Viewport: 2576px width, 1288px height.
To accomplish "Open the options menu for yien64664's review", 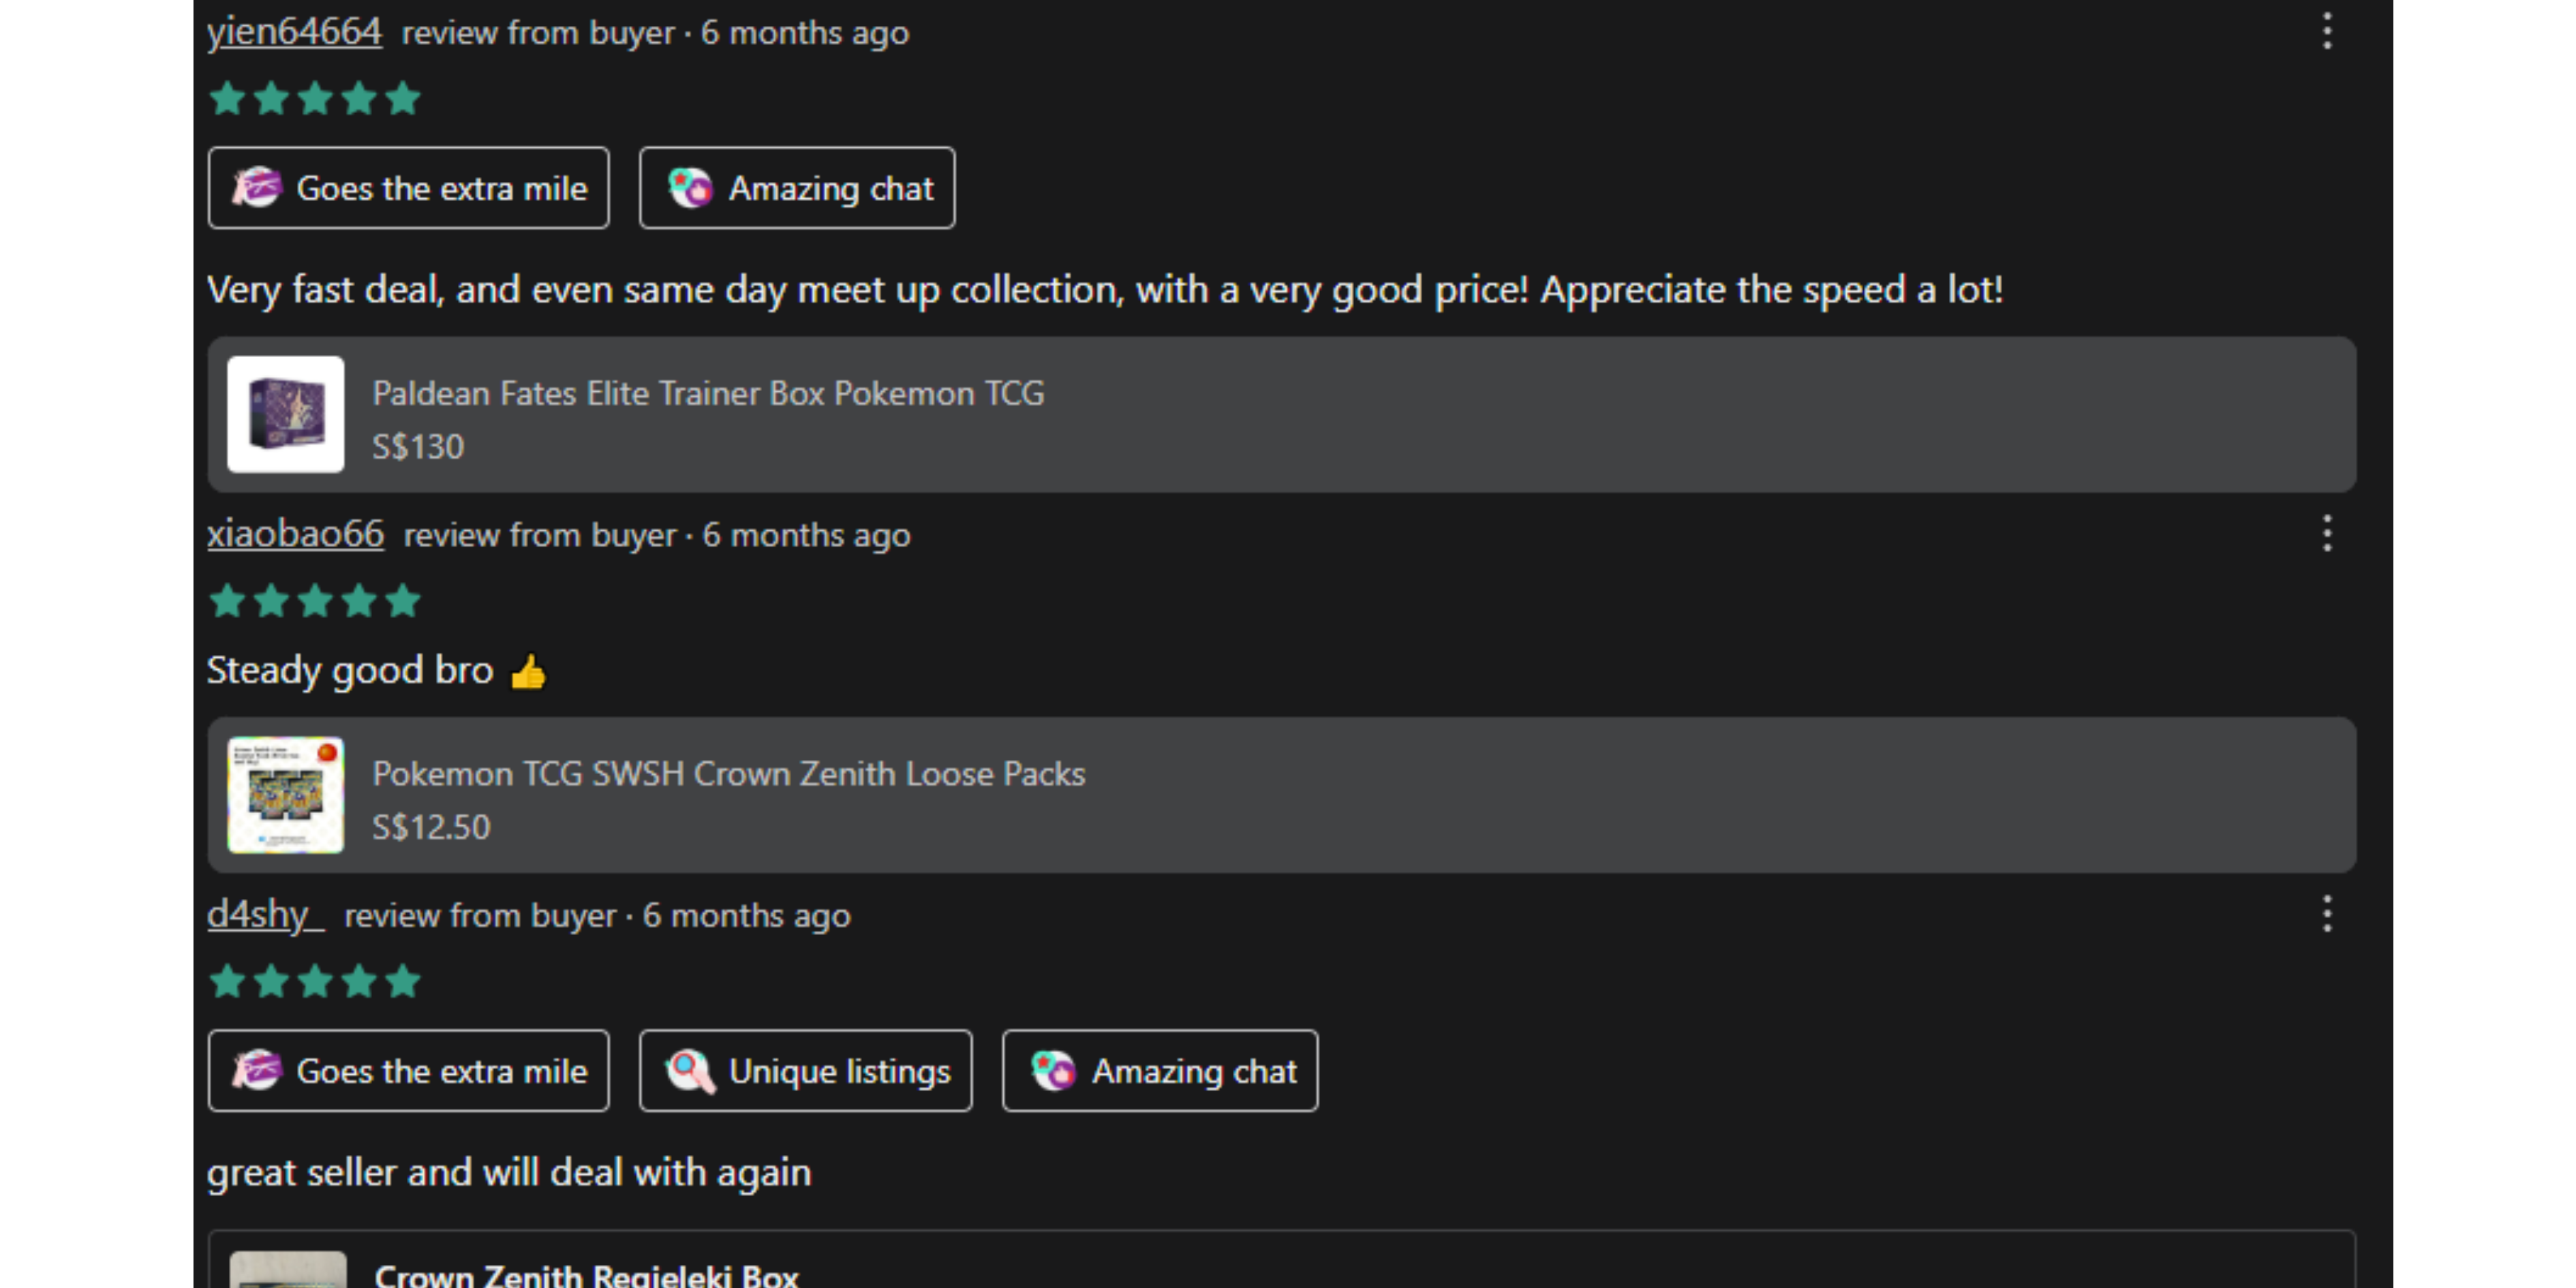I will (2327, 31).
